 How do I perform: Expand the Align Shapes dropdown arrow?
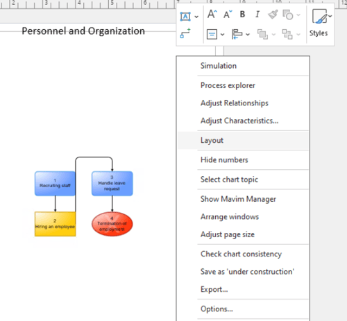[248, 35]
